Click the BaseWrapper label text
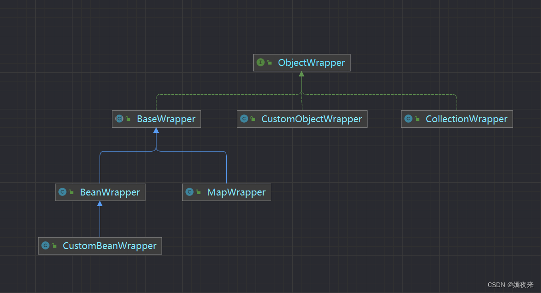Viewport: 541px width, 293px height. 166,119
